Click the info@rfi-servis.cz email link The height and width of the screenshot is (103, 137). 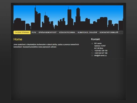(x=100, y=56)
